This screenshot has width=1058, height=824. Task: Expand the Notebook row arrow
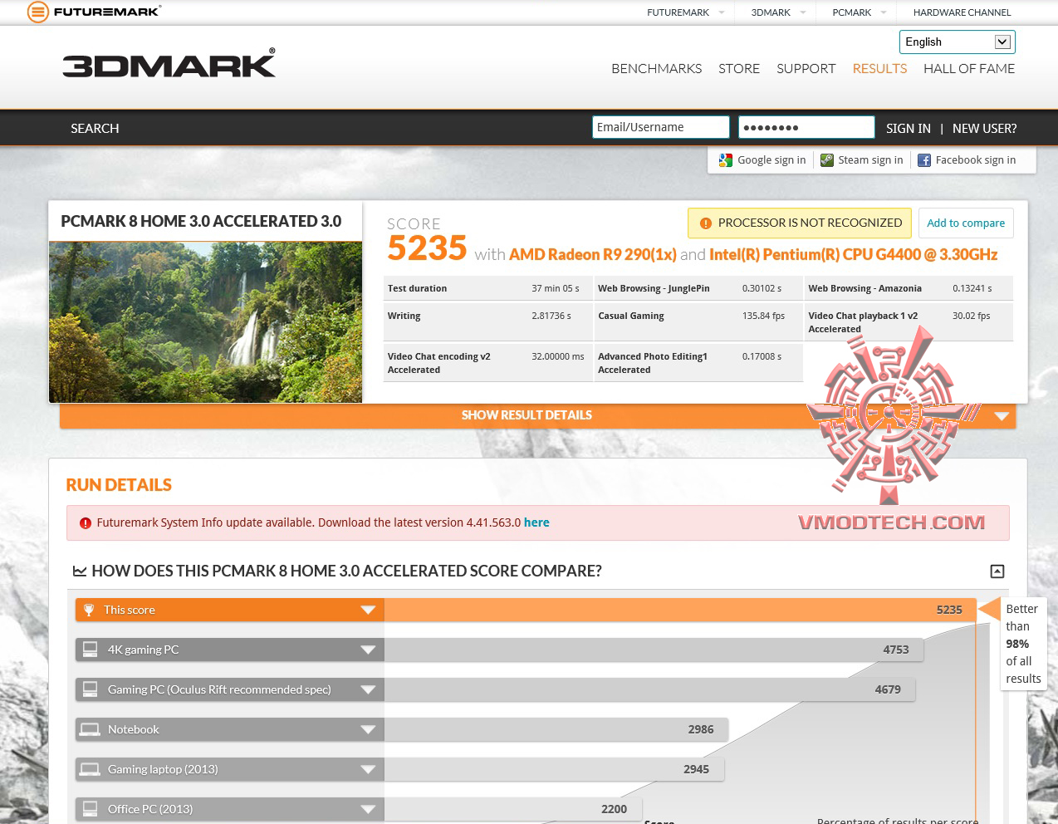click(x=368, y=730)
